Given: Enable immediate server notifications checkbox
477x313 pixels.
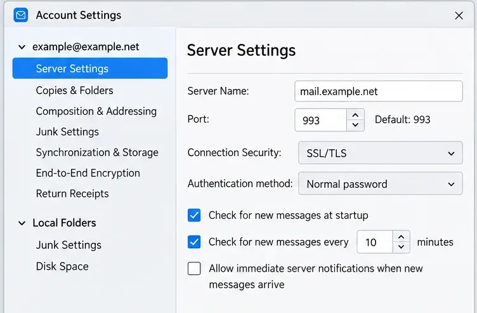Looking at the screenshot, I should pyautogui.click(x=194, y=269).
